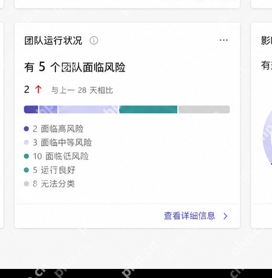Click the lavender dot for 面临中等风险
The image size is (272, 278).
(26, 142)
